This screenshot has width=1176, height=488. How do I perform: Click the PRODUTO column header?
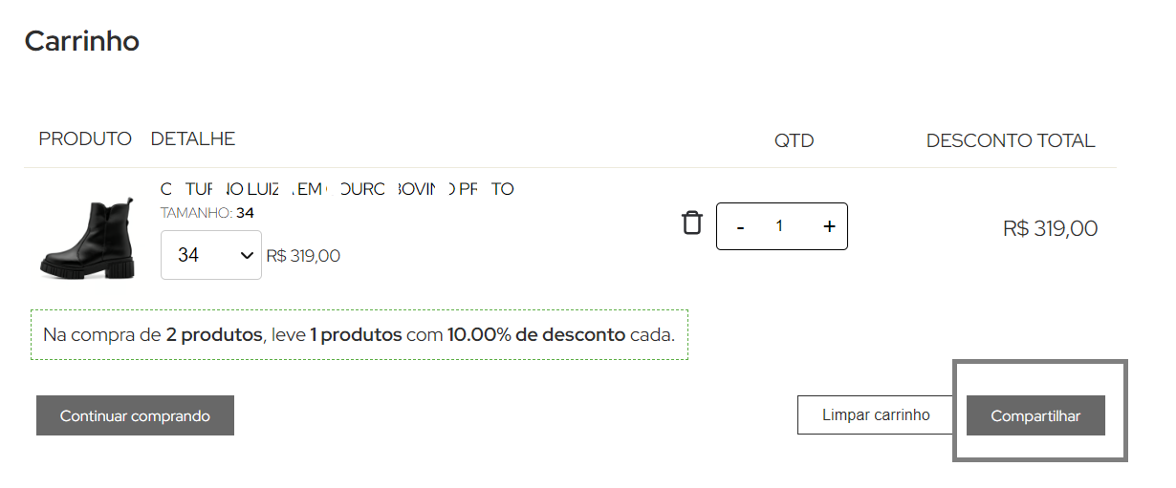point(85,139)
